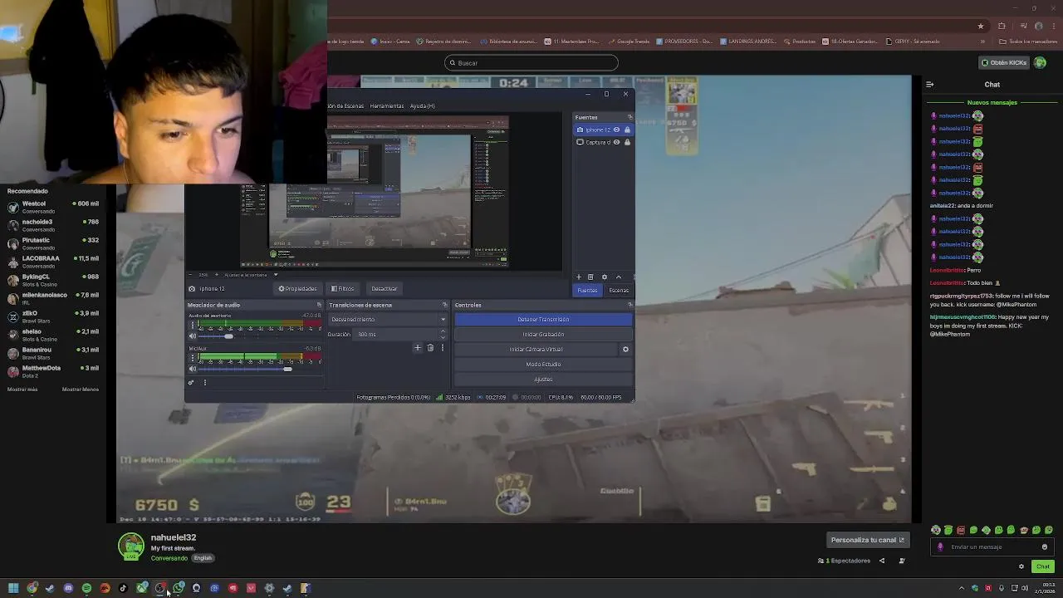The image size is (1063, 598).
Task: Open bookmarks overflow chevron in Chrome
Action: 982,41
